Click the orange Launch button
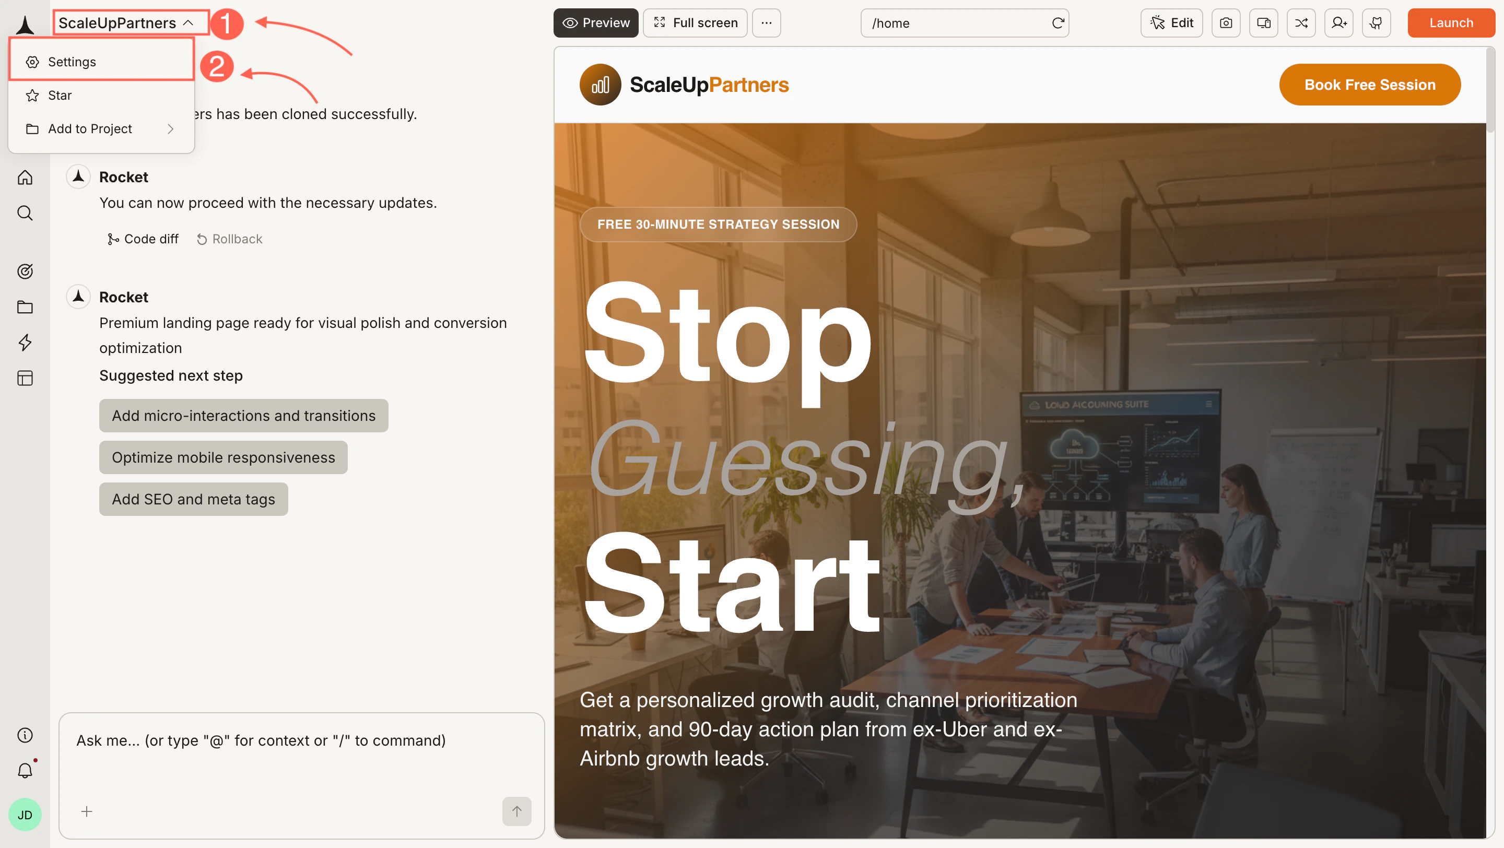1504x848 pixels. 1451,23
